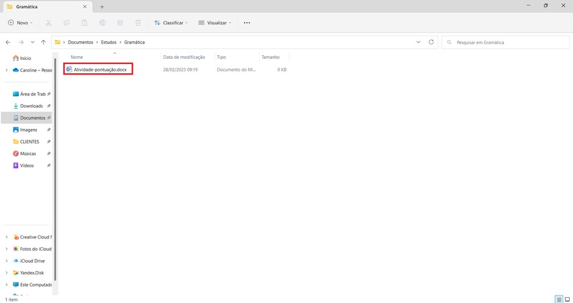Image resolution: width=573 pixels, height=303 pixels.
Task: Switch to large icons view layout
Action: [567, 300]
